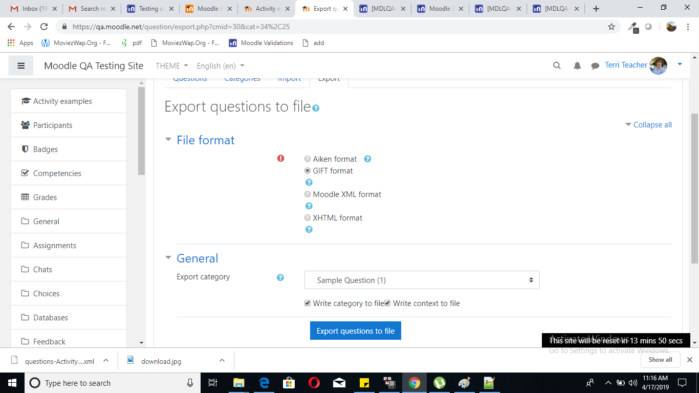This screenshot has height=393, width=699.
Task: Click help icon next to Aiken format
Action: [367, 159]
